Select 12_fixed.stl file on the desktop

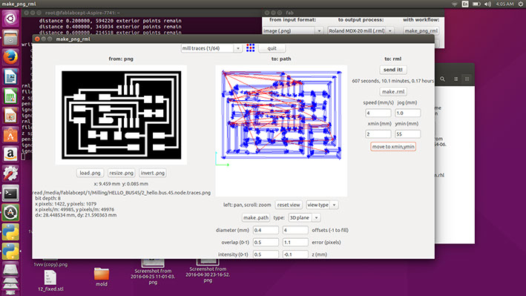[50, 281]
